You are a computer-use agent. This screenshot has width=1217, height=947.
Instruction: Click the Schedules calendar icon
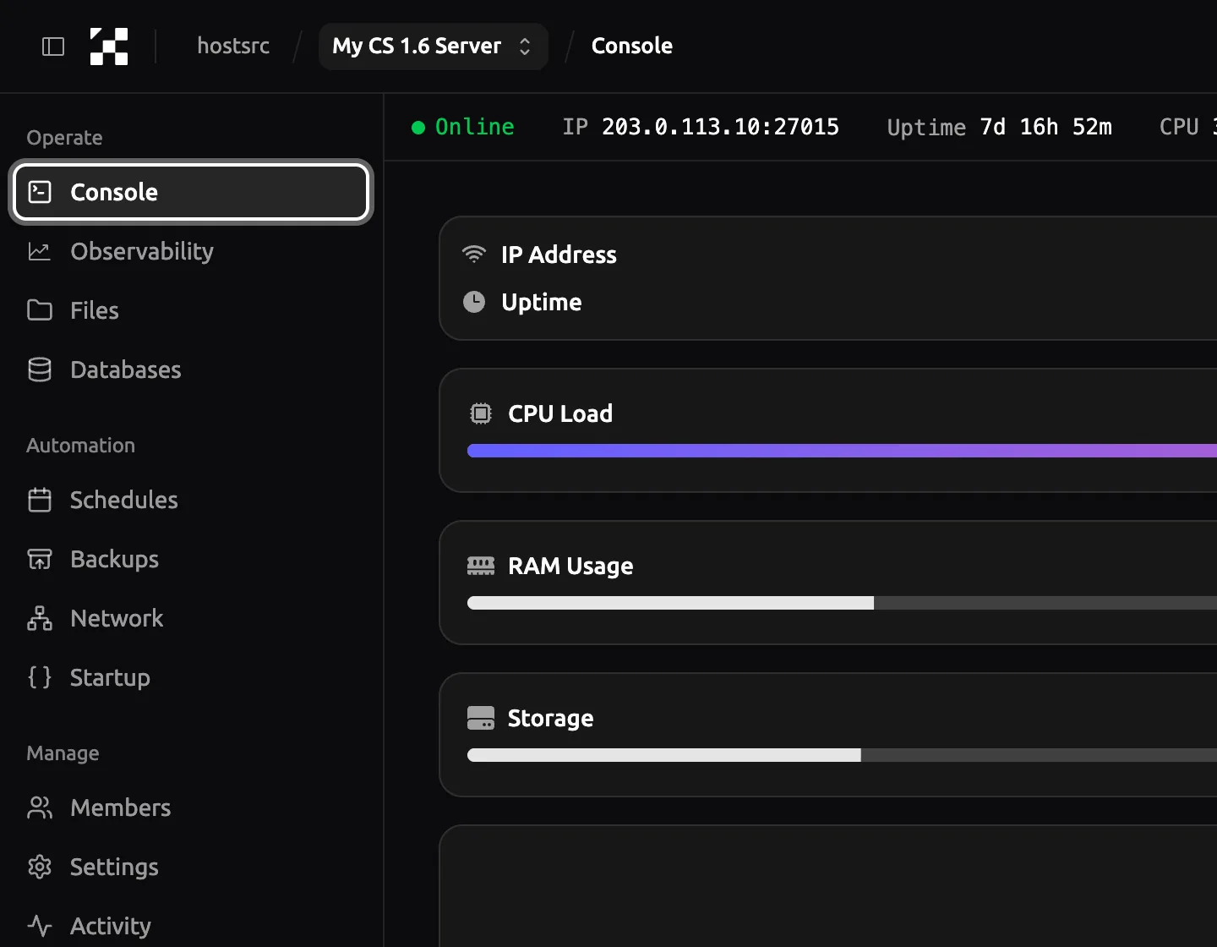(x=40, y=500)
